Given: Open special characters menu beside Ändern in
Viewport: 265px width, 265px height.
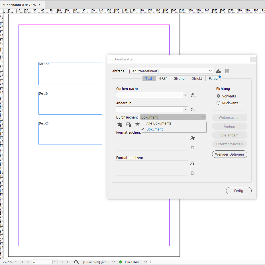Looking at the screenshot, I should point(193,109).
